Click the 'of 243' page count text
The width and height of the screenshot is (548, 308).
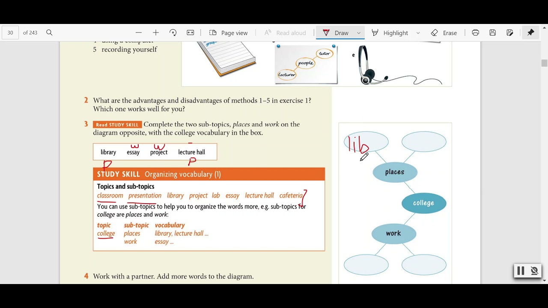click(30, 33)
